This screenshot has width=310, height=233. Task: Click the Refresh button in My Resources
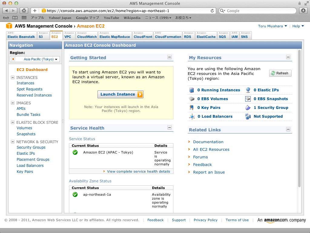pyautogui.click(x=280, y=73)
